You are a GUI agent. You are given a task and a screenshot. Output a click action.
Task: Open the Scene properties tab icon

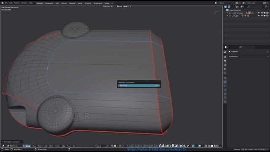[225, 69]
